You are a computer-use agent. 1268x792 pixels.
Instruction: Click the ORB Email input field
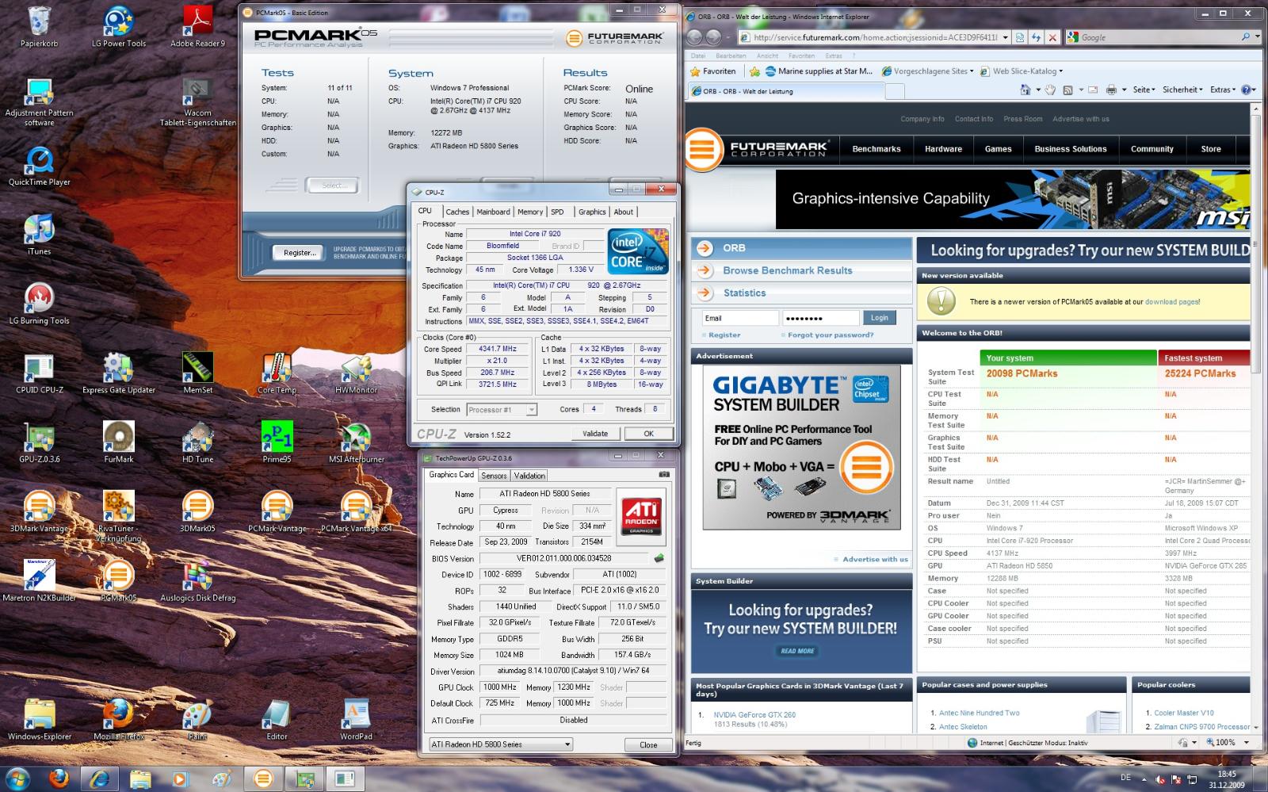(740, 318)
